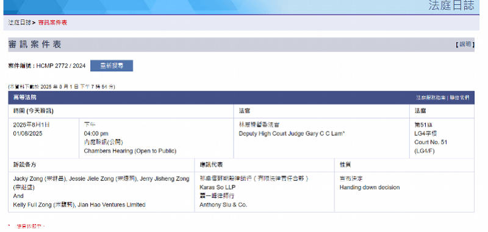488x232 pixels.
Task: Go to 法庭日誌 breadcrumb link
Action: coord(20,23)
